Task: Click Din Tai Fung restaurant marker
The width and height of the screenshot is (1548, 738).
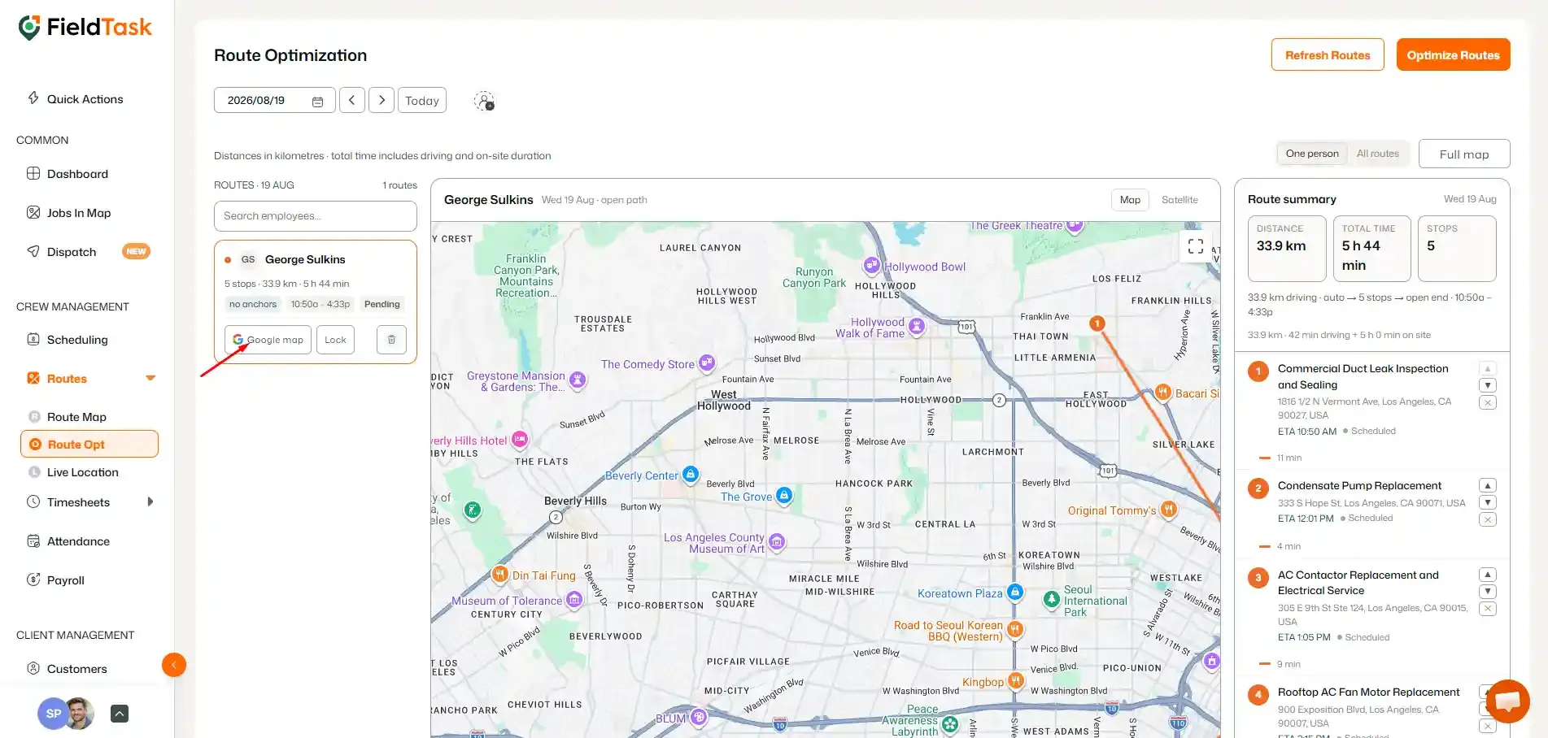Action: [499, 574]
